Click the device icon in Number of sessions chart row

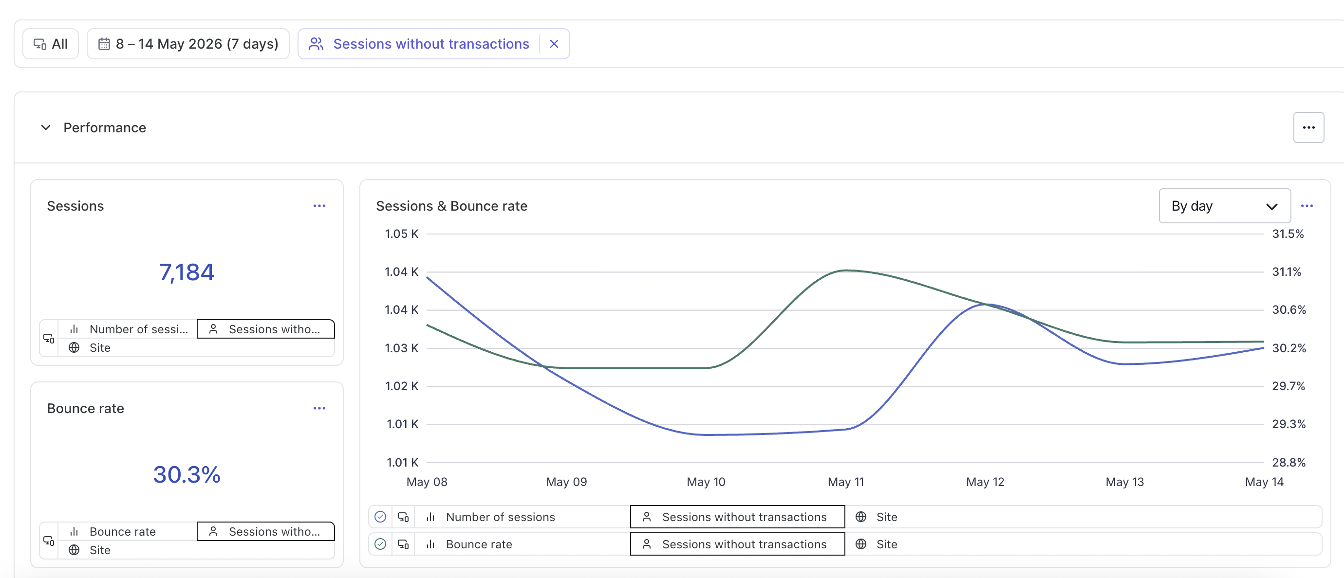click(x=403, y=517)
